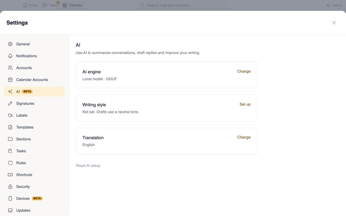Change the AI engine

point(244,71)
